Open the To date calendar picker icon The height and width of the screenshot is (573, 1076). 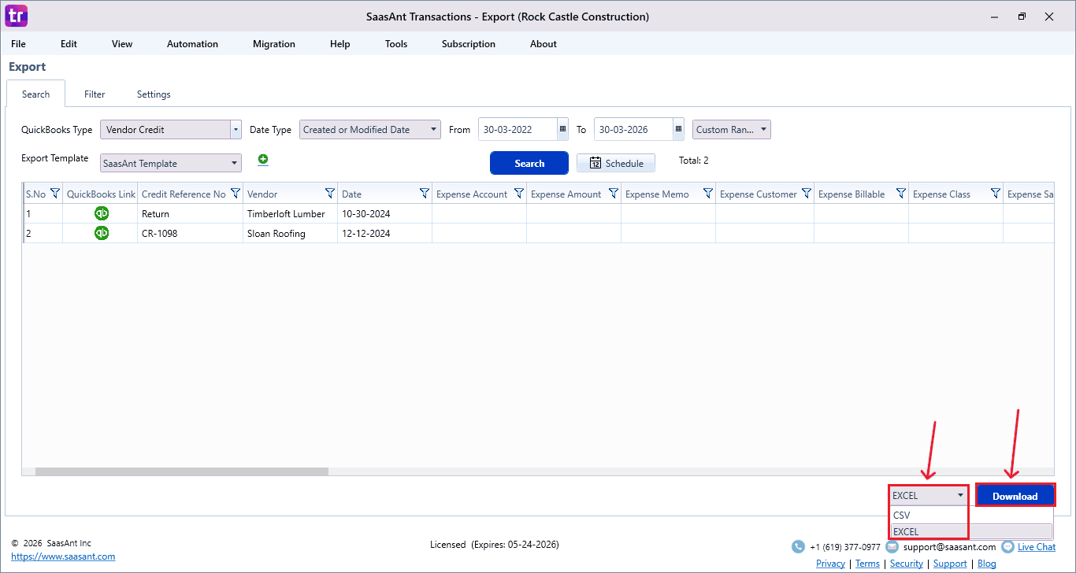[x=678, y=130]
